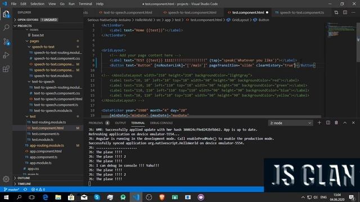Open the Terminal menu
Screen dimensions: 360x202
coord(85,4)
